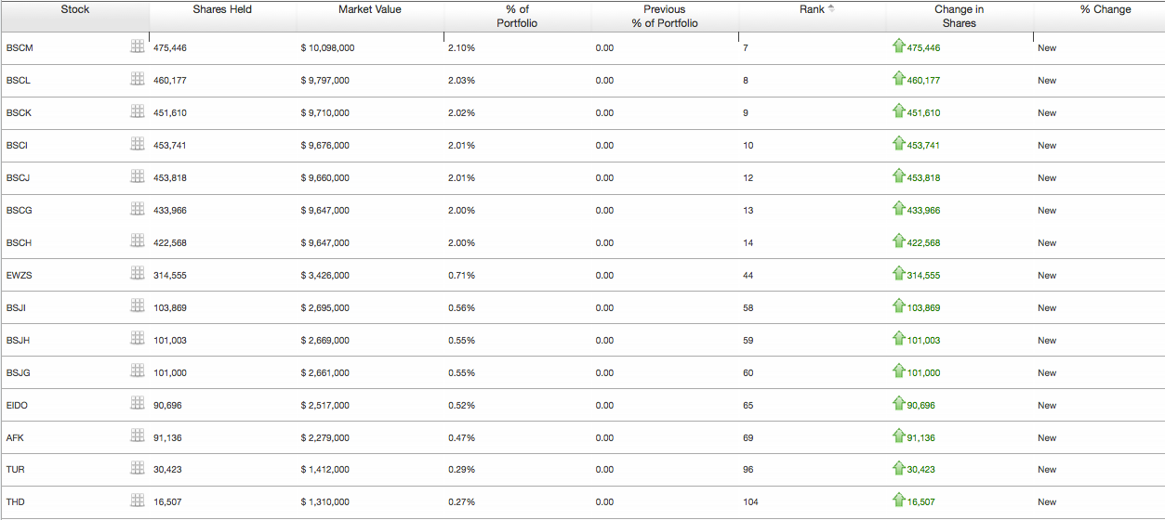Open the grid icon beside BSCM

coord(137,46)
